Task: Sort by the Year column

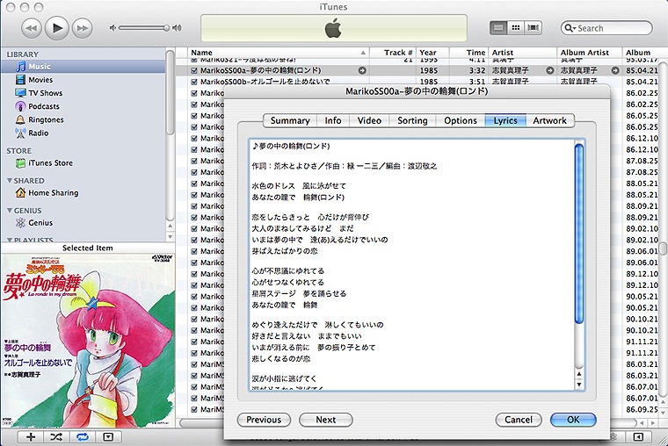Action: (432, 53)
